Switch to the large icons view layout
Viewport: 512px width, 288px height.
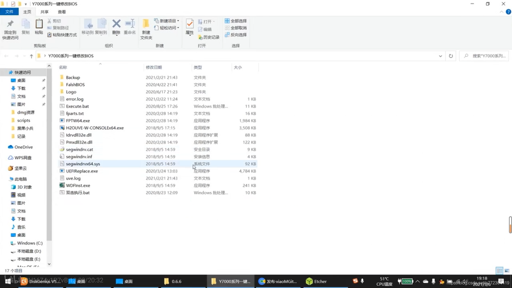pyautogui.click(x=507, y=271)
